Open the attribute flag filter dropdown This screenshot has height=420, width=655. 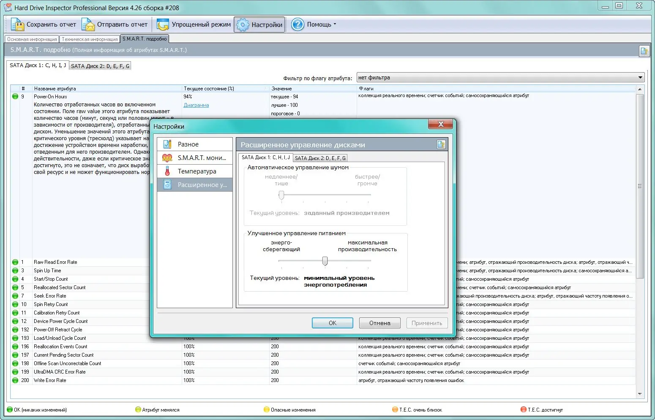[500, 78]
